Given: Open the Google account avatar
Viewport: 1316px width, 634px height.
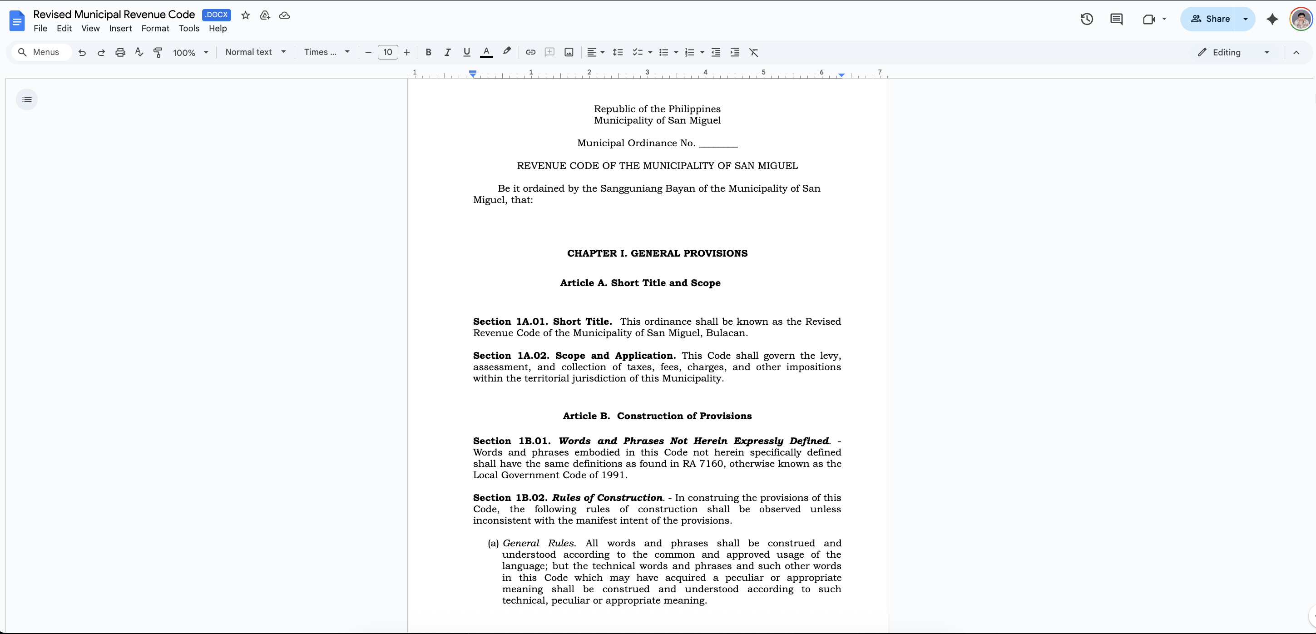Looking at the screenshot, I should click(x=1301, y=19).
